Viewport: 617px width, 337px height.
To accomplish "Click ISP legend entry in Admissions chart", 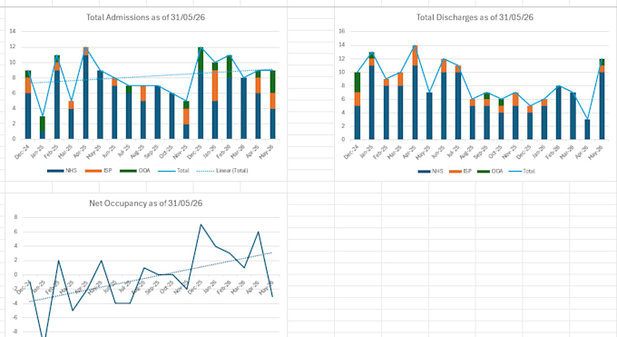I will [98, 171].
